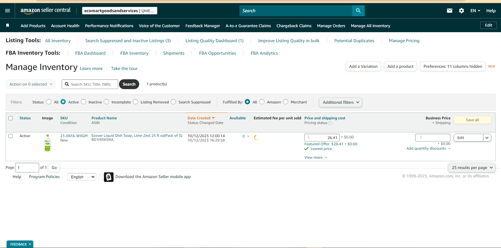The width and height of the screenshot is (501, 248).
Task: Open Add Products in the nav bar
Action: [33, 26]
